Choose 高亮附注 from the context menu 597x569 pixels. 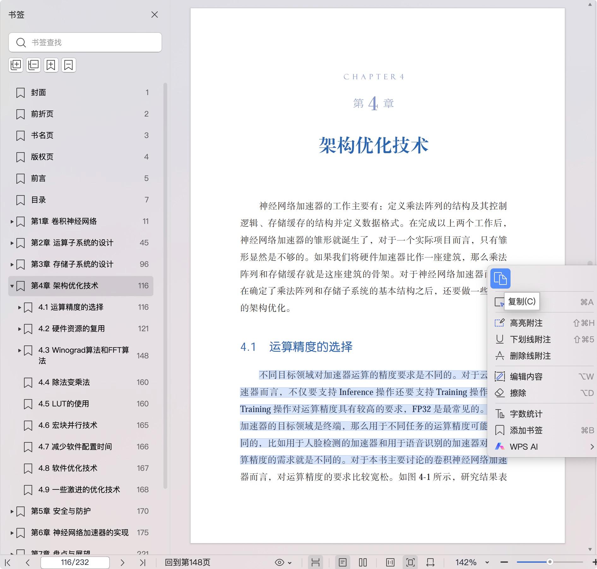(526, 323)
